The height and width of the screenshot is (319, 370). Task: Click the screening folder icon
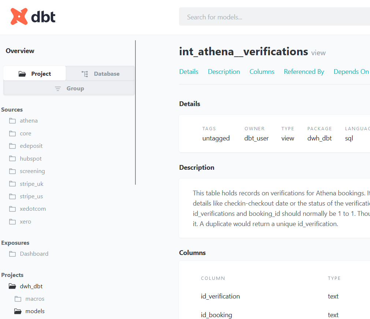point(13,171)
